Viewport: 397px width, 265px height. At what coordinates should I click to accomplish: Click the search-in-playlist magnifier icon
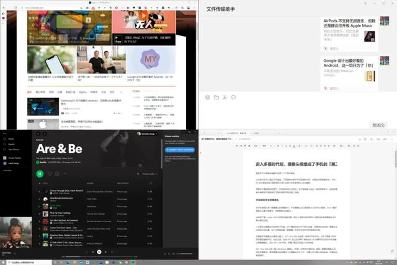coord(138,174)
